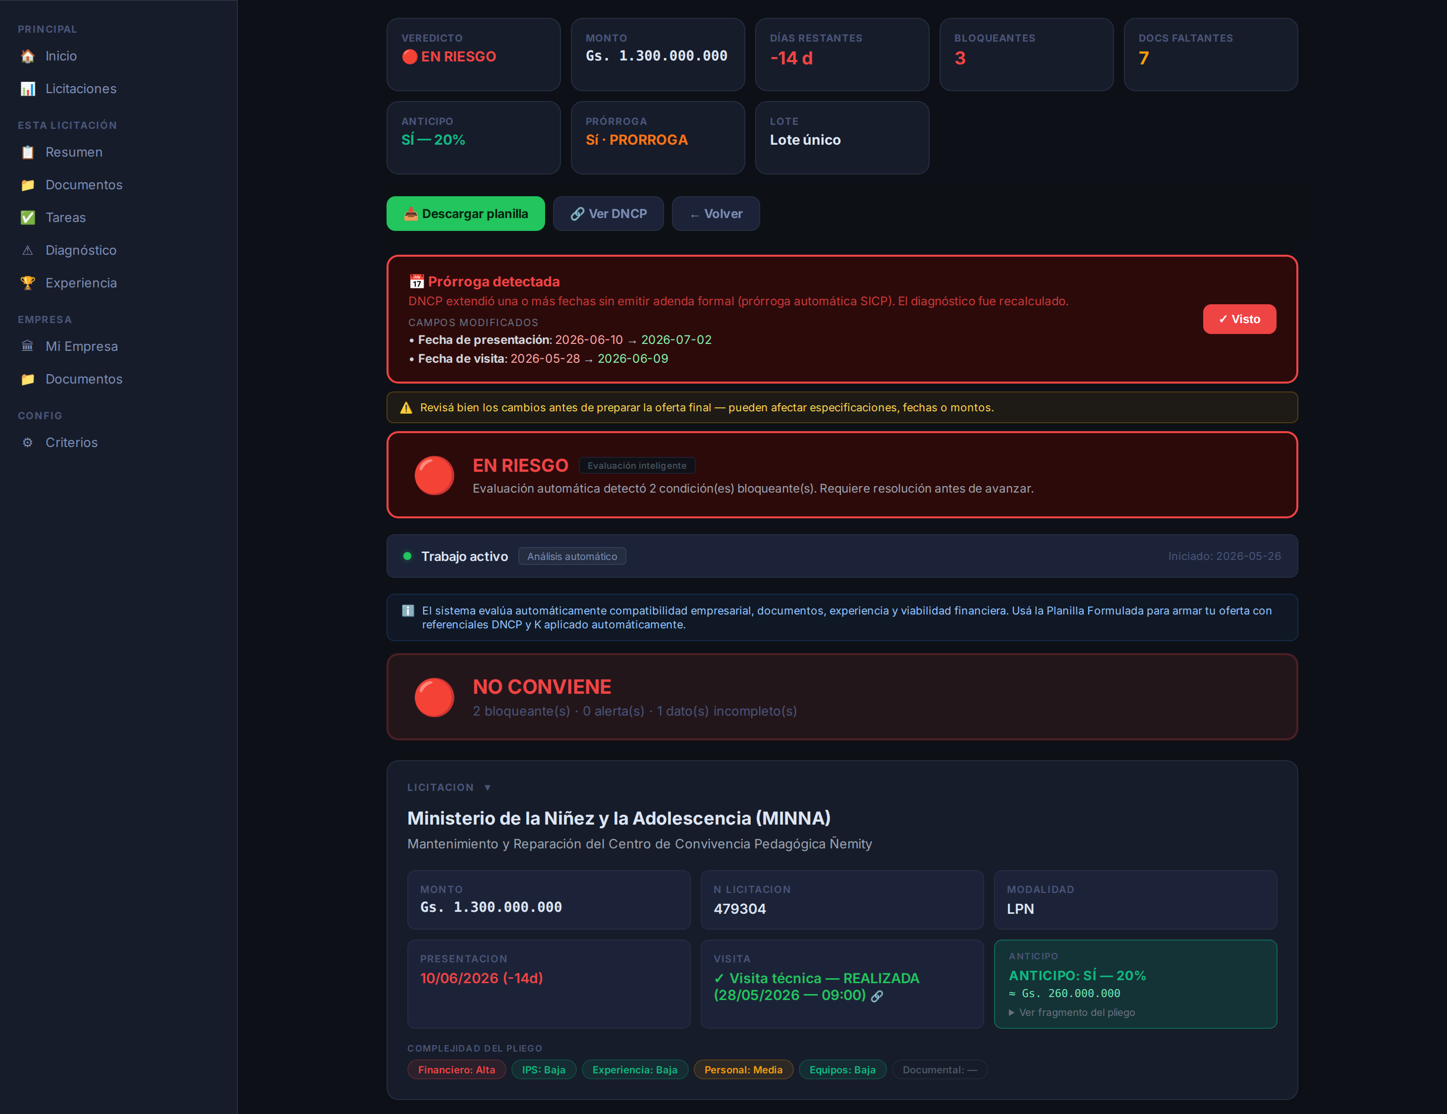Image resolution: width=1447 pixels, height=1114 pixels.
Task: Click the calendar icon in Prórroga detectada
Action: (x=416, y=281)
